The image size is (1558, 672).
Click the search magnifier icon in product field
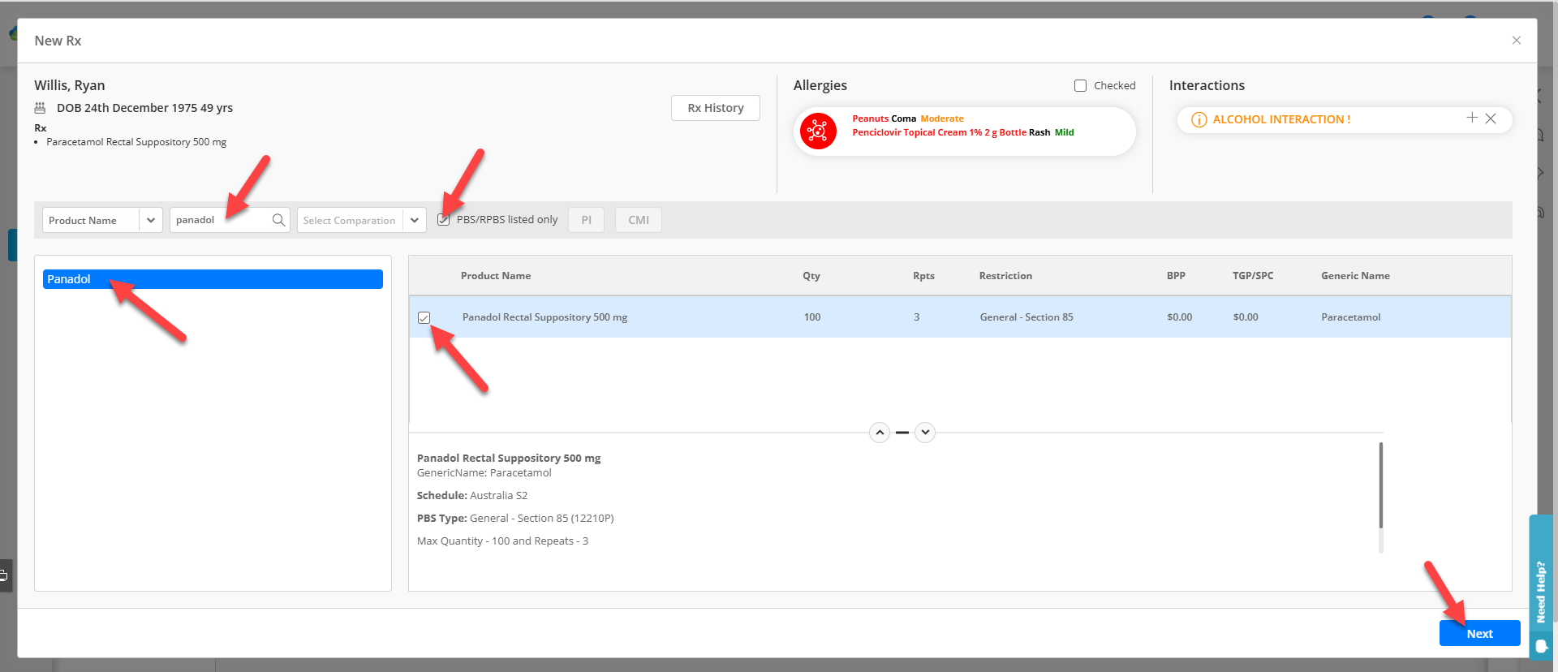coord(278,220)
